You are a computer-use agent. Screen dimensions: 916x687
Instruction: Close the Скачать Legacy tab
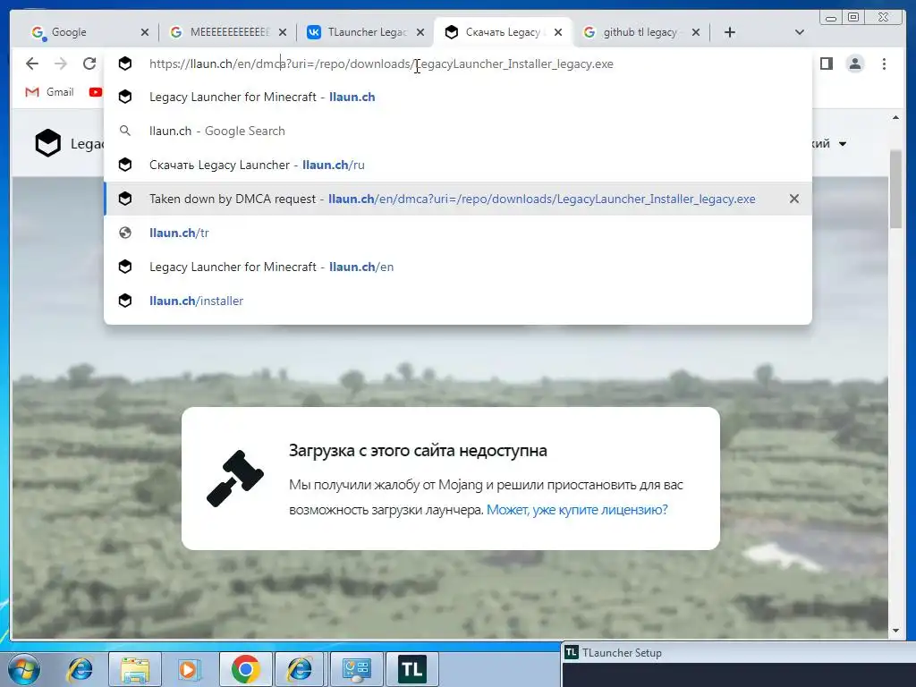tap(558, 33)
